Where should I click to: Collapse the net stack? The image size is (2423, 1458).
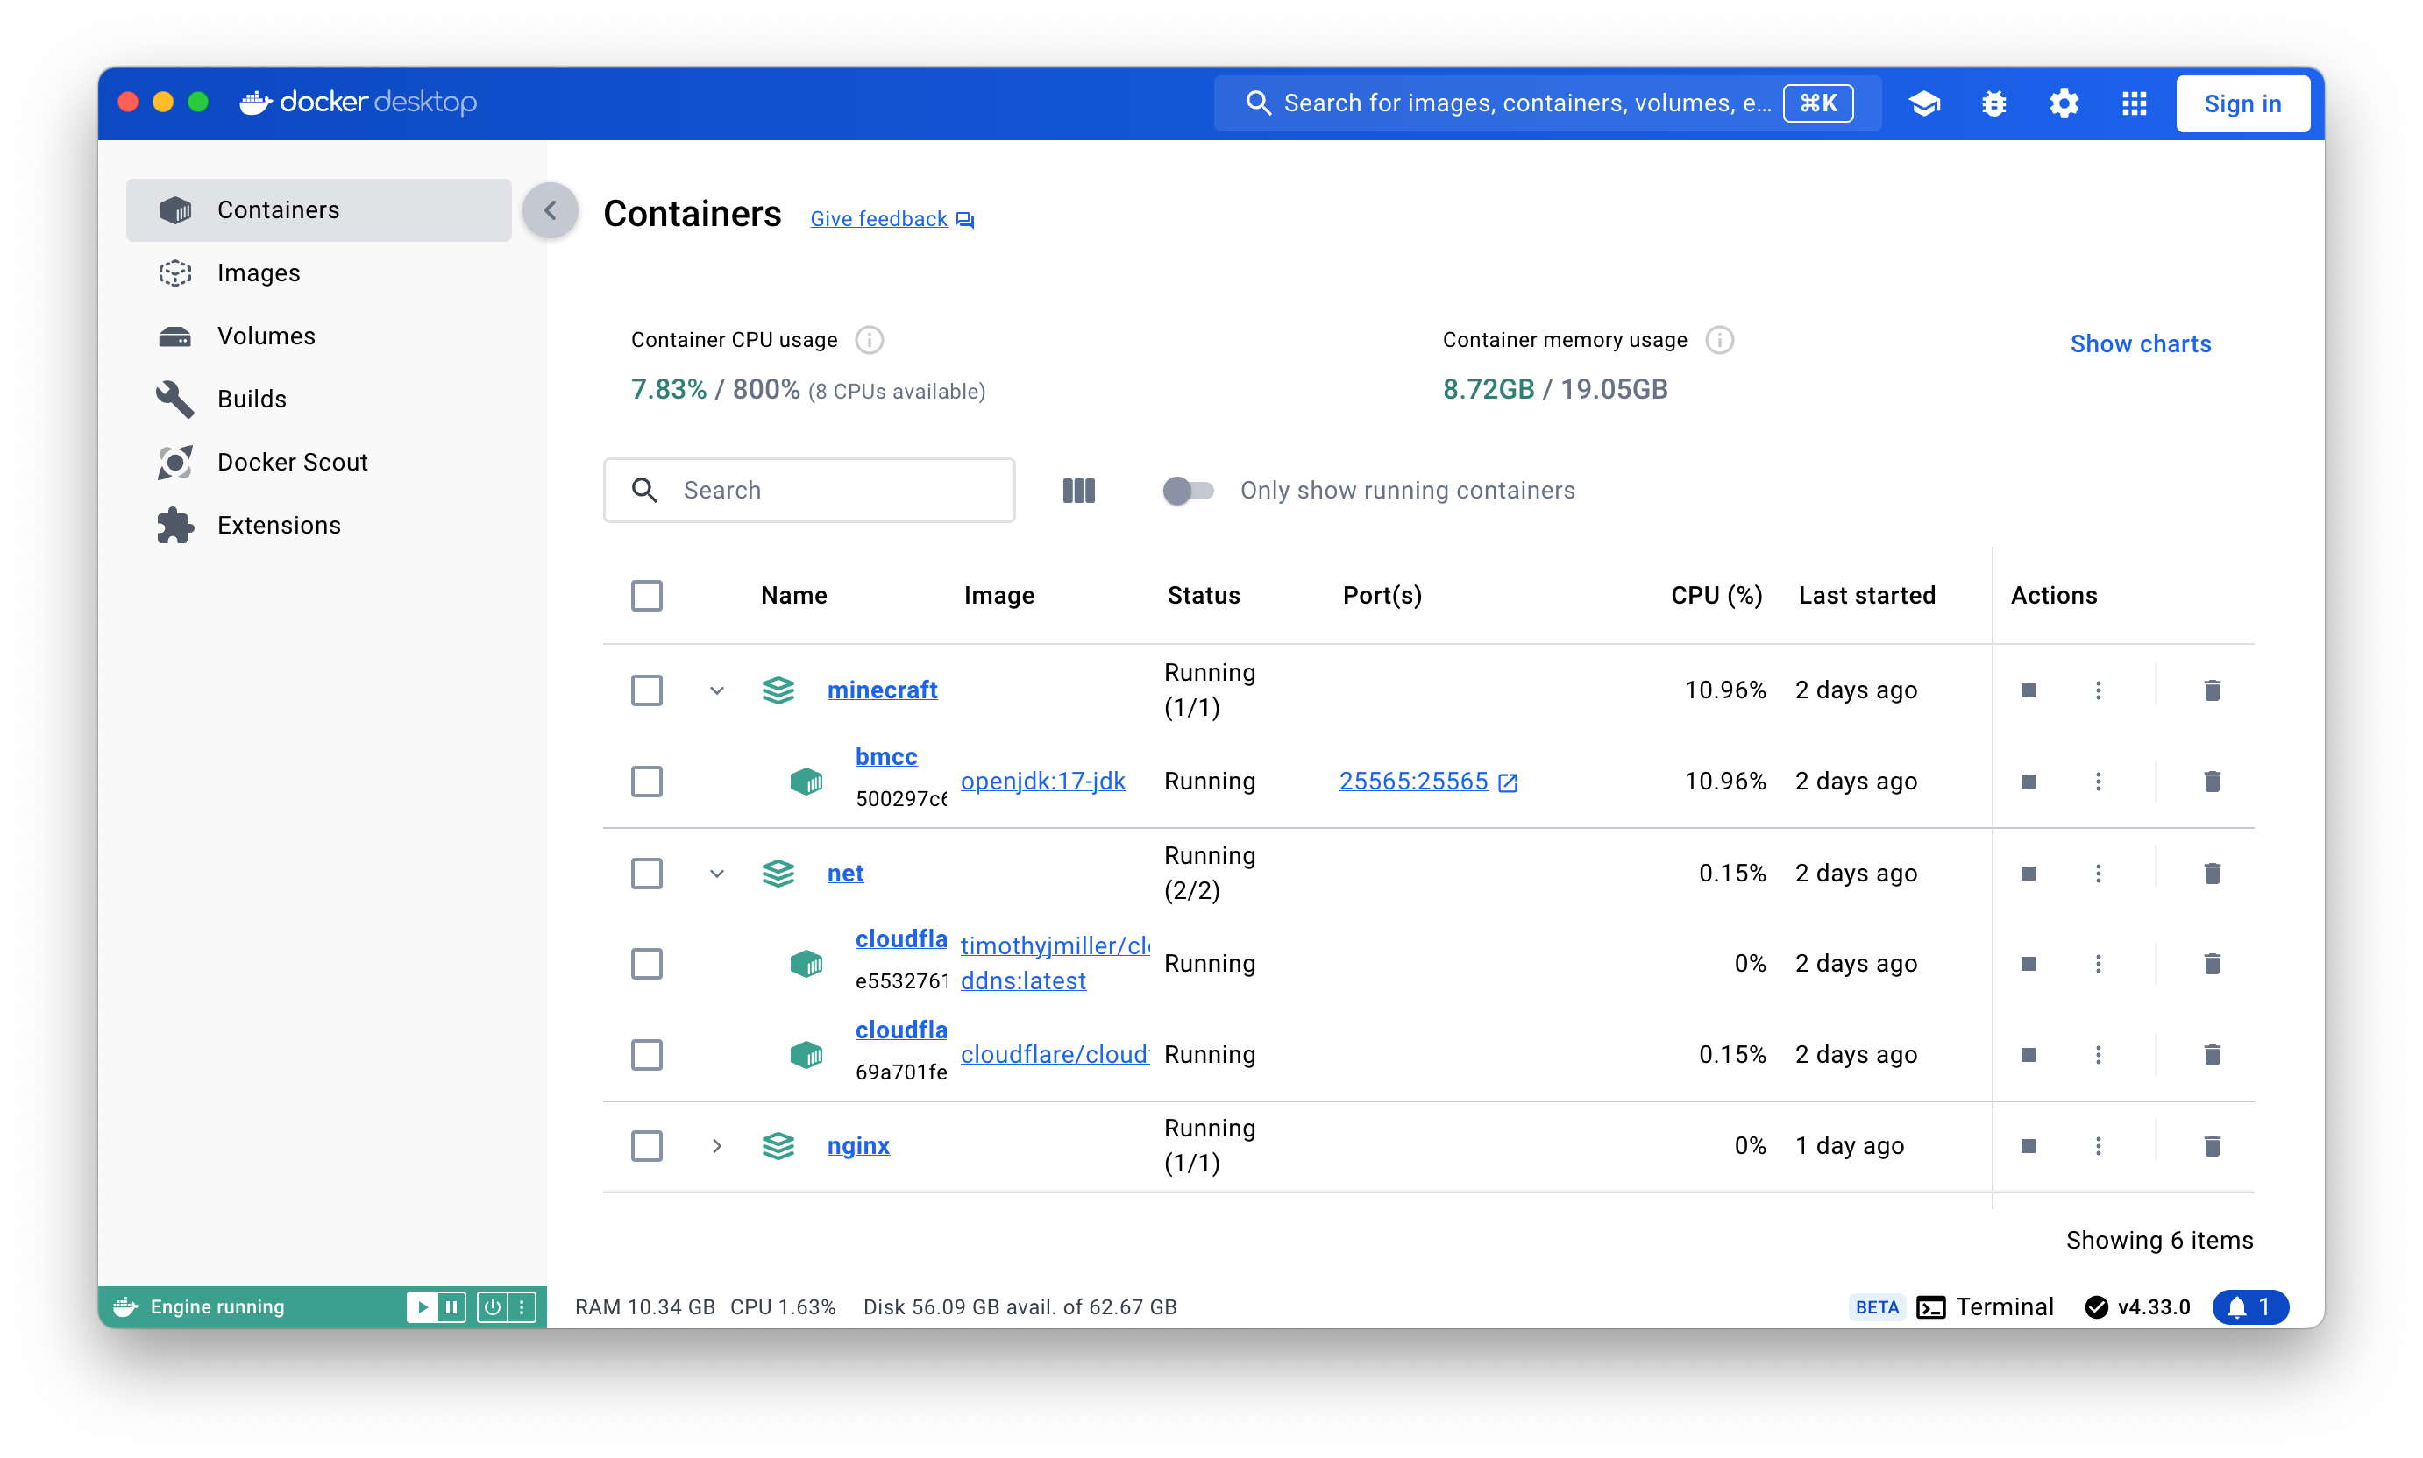click(716, 874)
